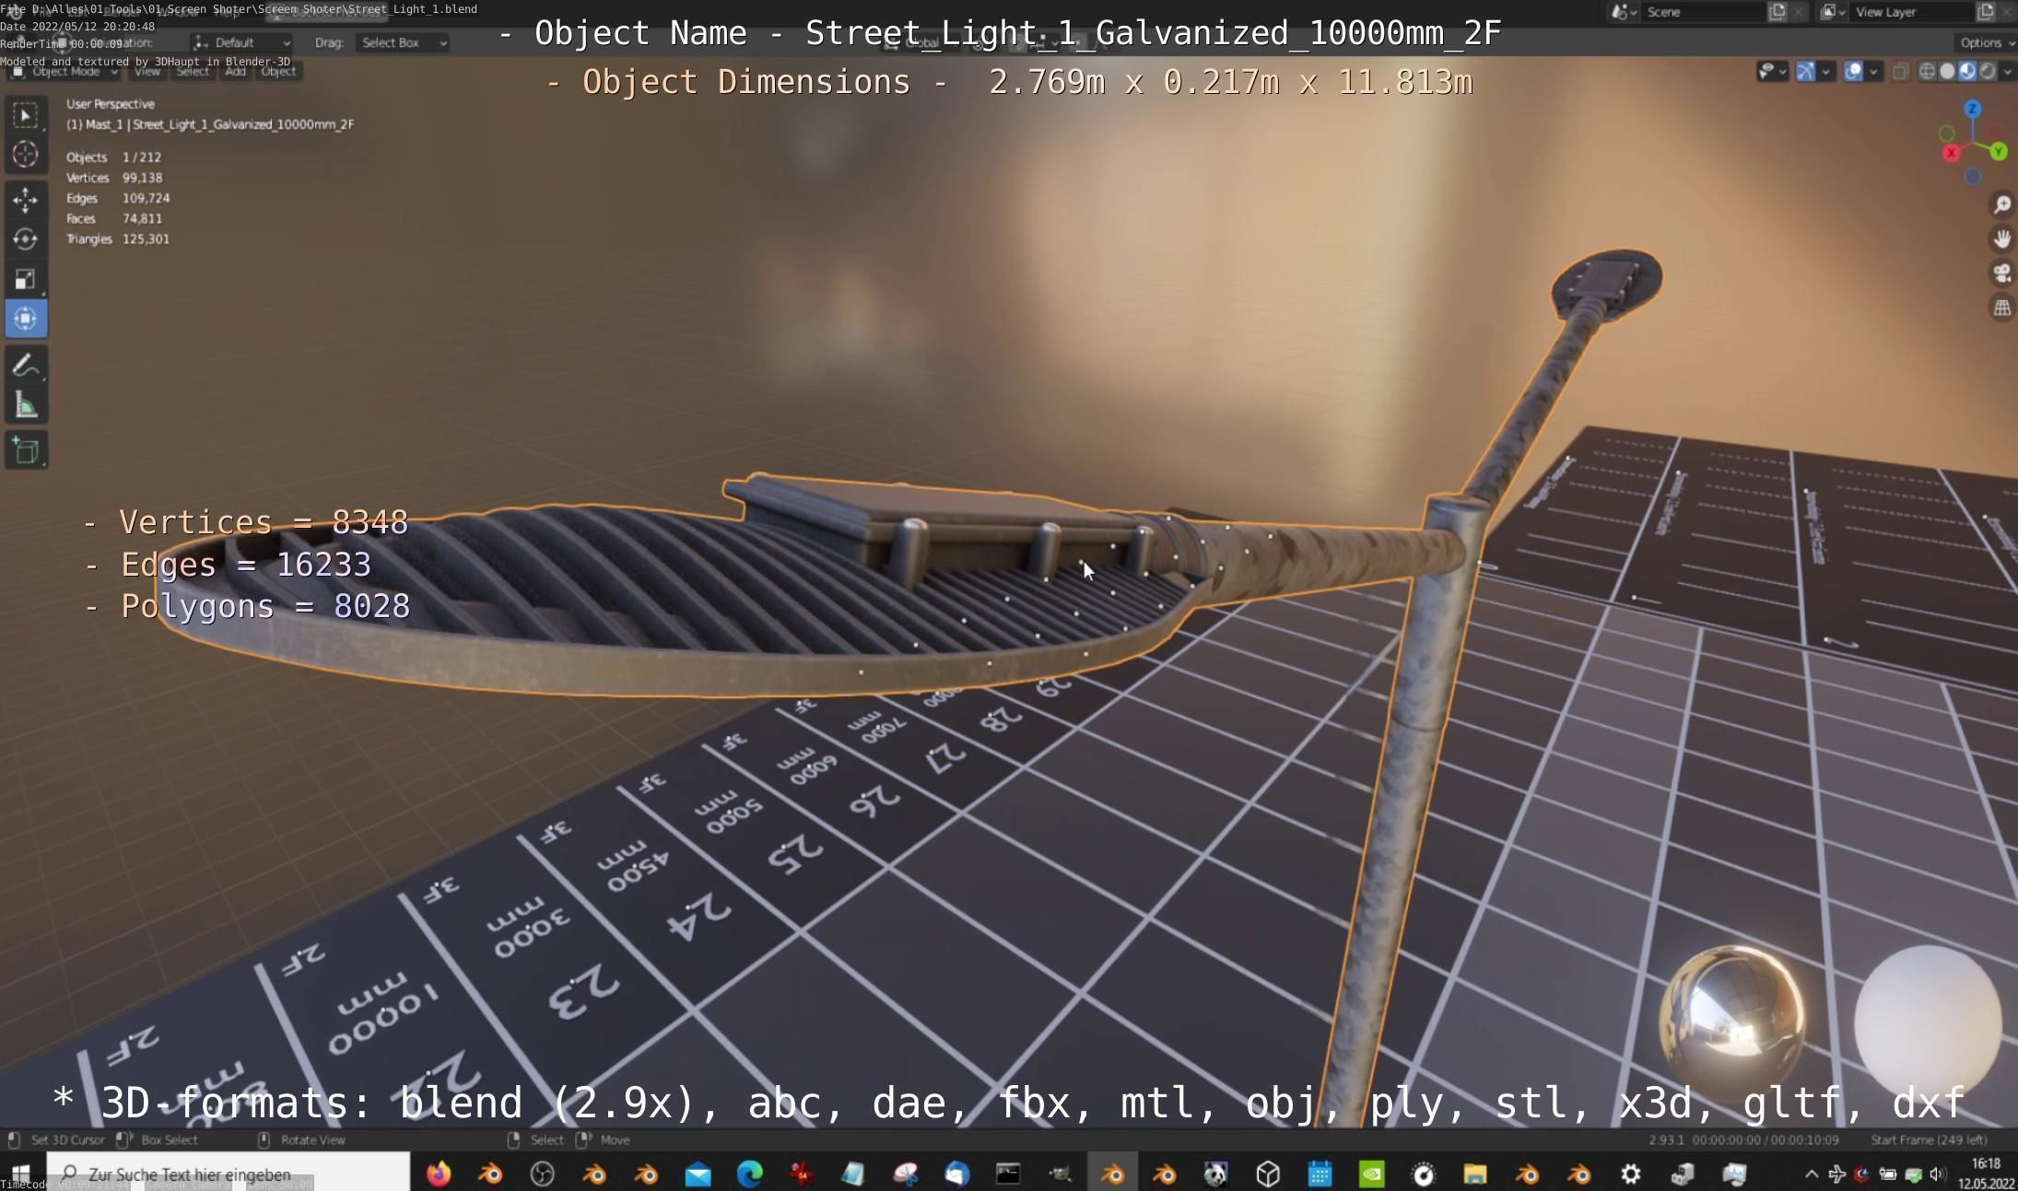Click the New View Layer button
2018x1191 pixels.
(x=1986, y=12)
